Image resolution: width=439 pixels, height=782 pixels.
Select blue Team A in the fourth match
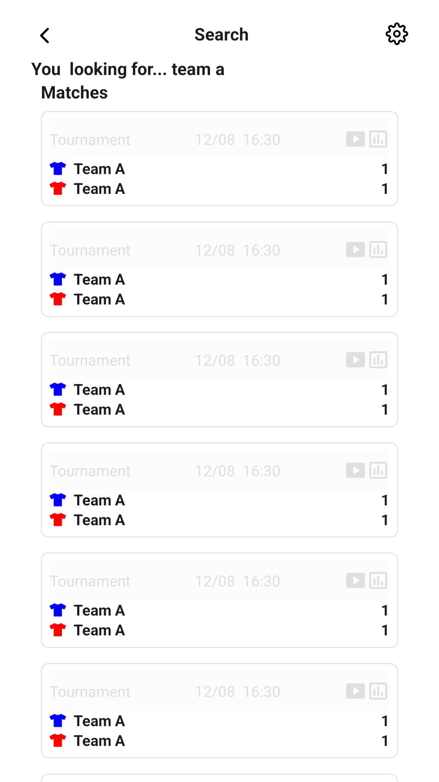(99, 500)
